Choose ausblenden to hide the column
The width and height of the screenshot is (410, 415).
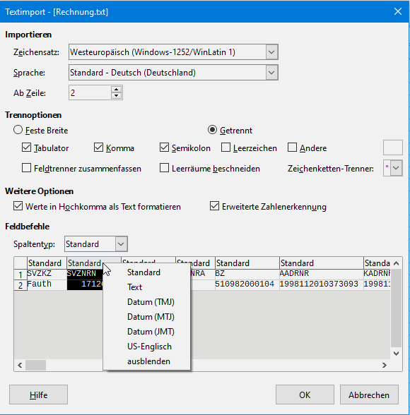[146, 361]
